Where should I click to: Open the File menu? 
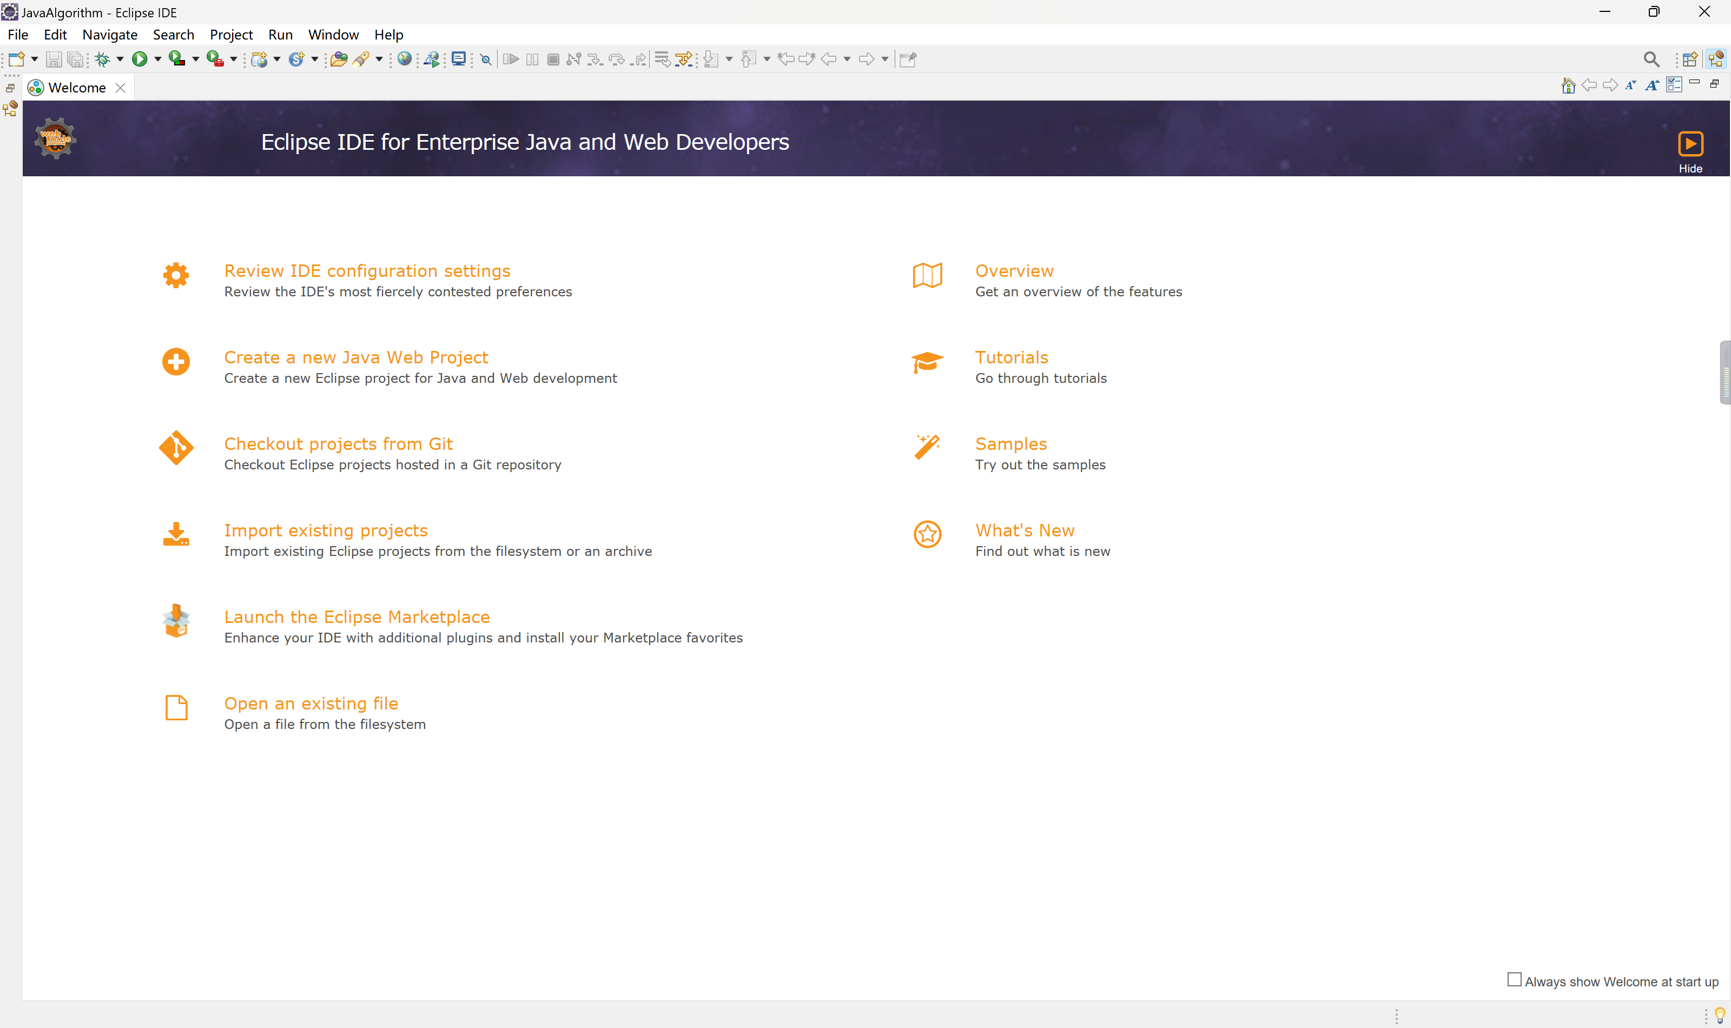coord(18,35)
